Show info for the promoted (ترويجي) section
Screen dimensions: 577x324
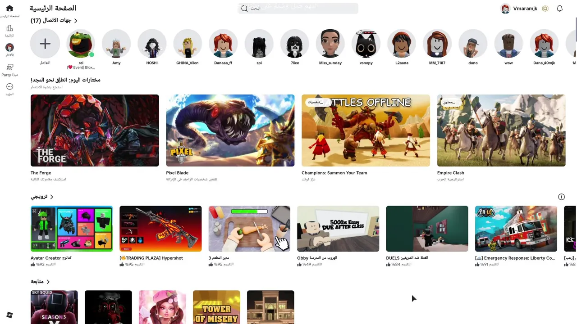coord(561,197)
